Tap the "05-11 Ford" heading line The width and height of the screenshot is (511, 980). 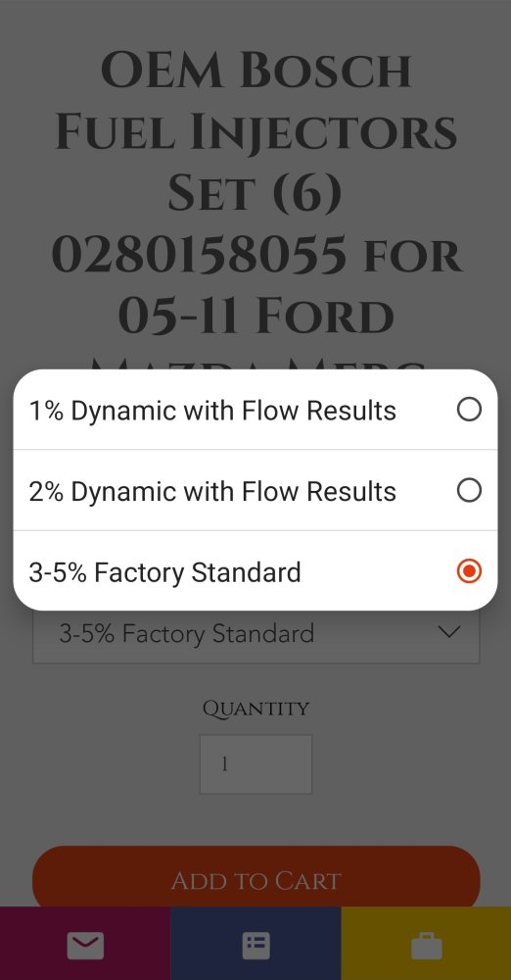[256, 317]
